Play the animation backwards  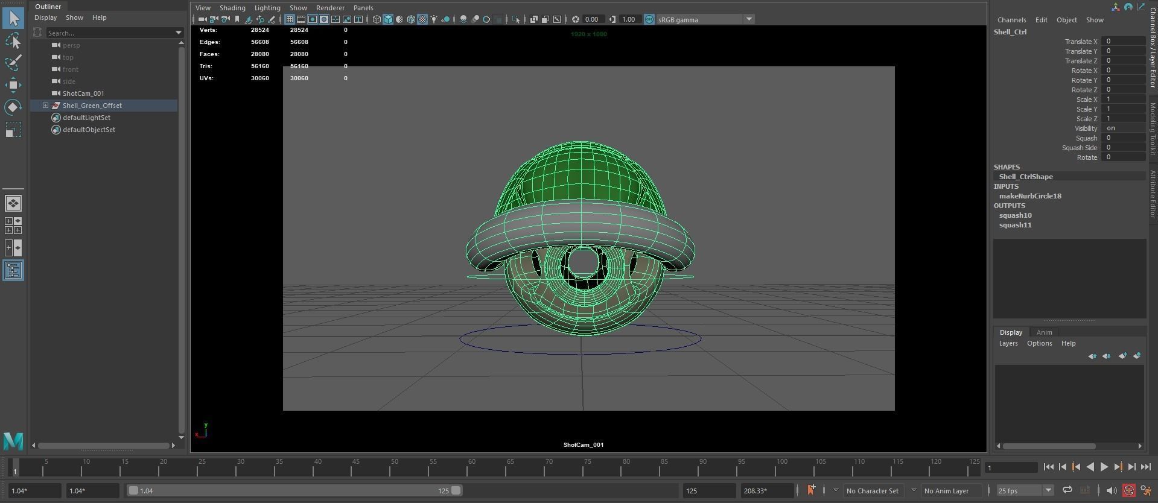point(1090,467)
